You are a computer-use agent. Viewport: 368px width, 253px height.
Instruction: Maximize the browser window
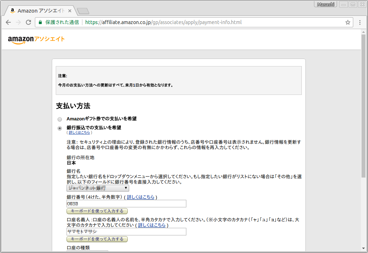[x=353, y=4]
